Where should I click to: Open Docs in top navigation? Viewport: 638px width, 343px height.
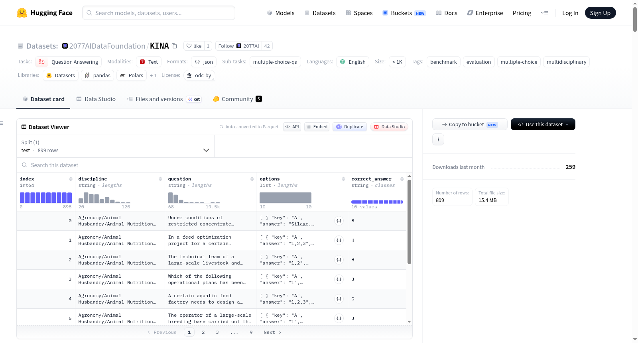pyautogui.click(x=447, y=13)
